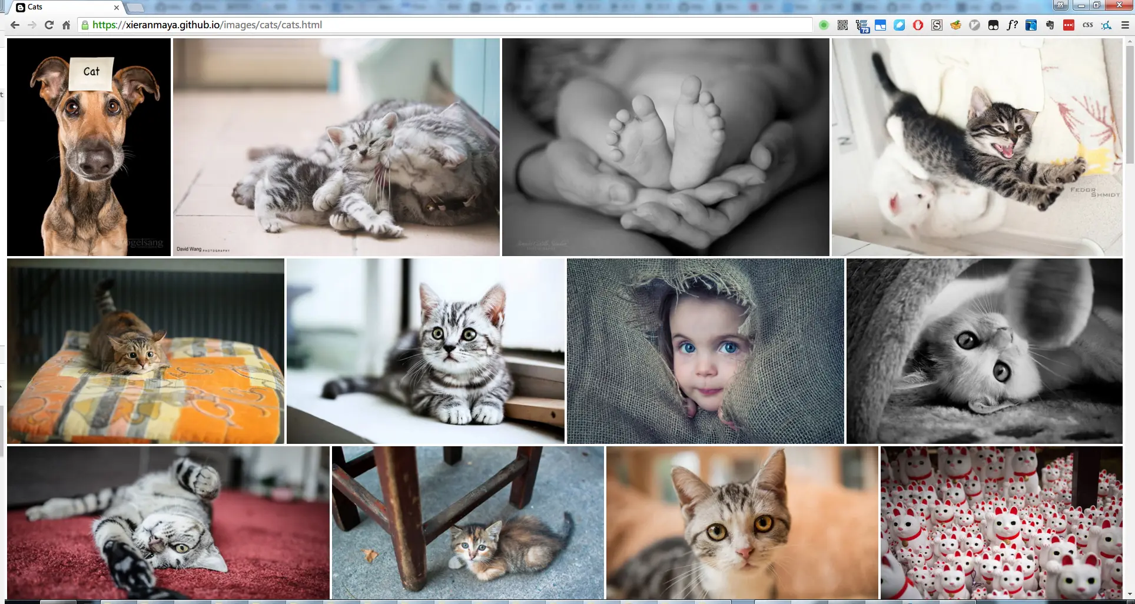Open the orange box download extension
The height and width of the screenshot is (604, 1135).
(955, 25)
